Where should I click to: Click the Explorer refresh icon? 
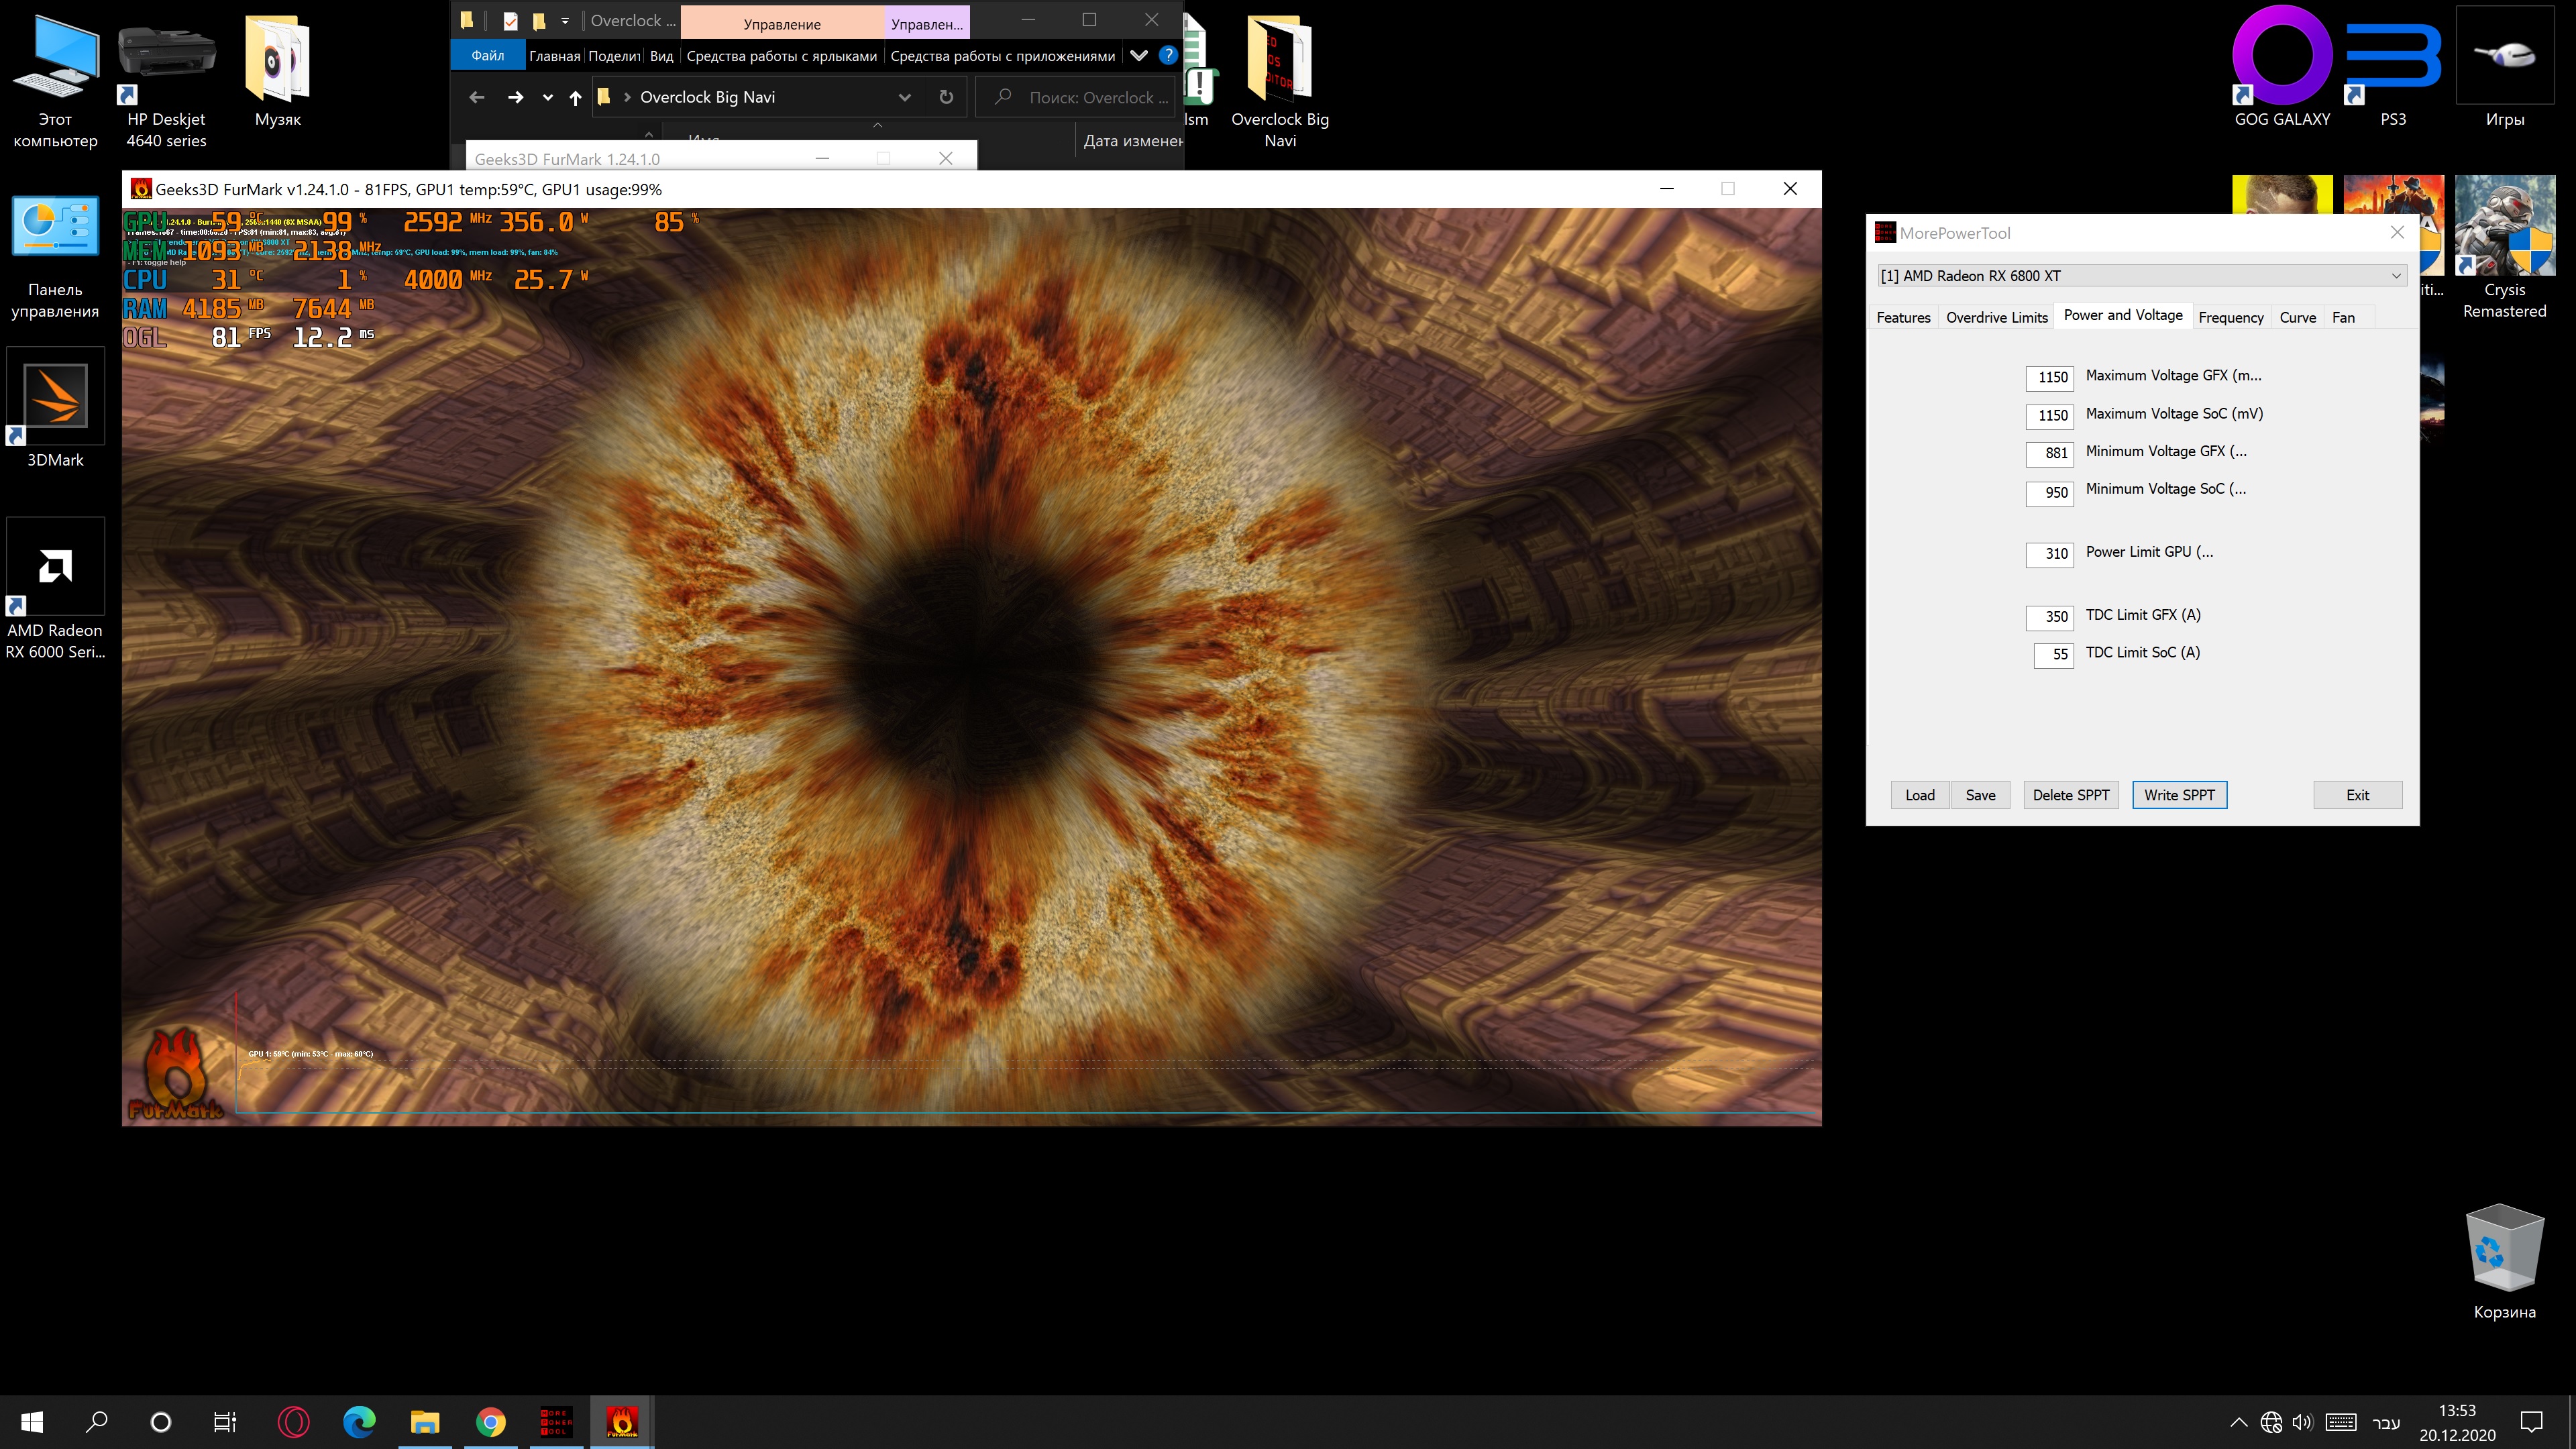tap(946, 97)
